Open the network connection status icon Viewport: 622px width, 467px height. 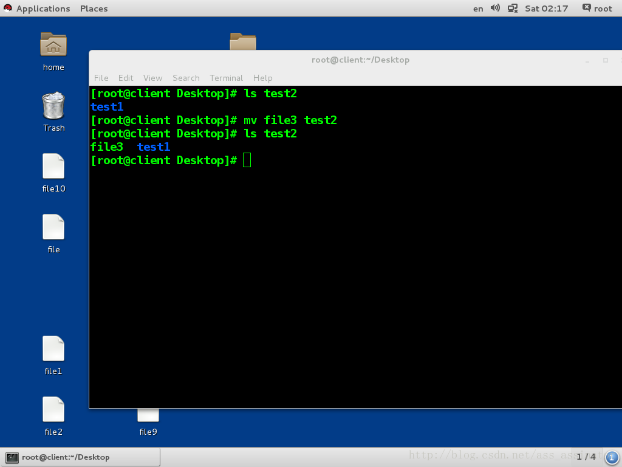(513, 9)
